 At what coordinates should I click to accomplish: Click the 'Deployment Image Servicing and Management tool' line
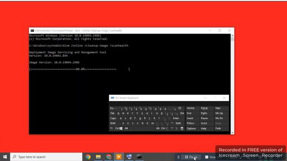(68, 52)
